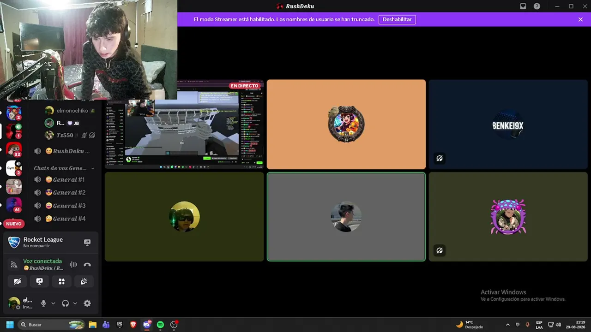Show hidden system tray icons chevron

tap(508, 325)
